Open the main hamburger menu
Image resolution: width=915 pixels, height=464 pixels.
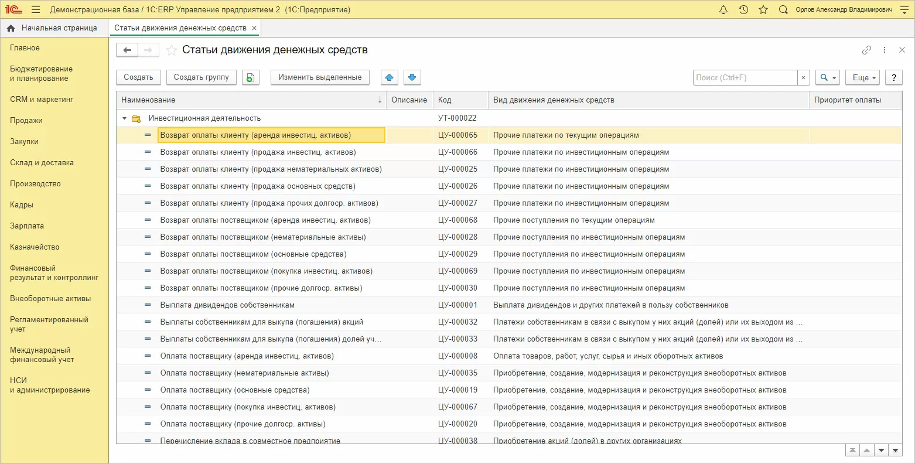(x=36, y=10)
